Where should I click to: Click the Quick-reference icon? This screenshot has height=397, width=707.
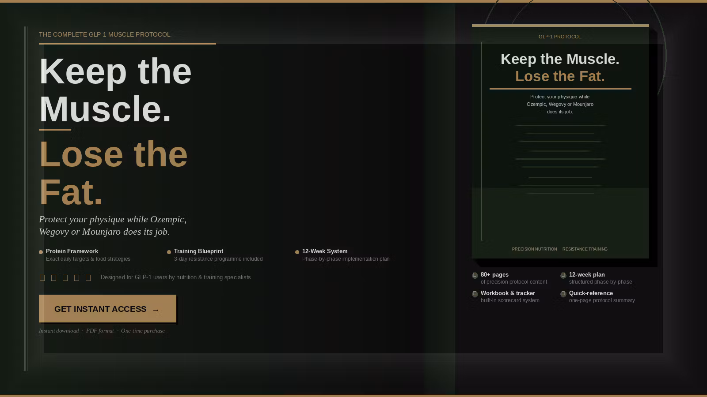pyautogui.click(x=563, y=294)
